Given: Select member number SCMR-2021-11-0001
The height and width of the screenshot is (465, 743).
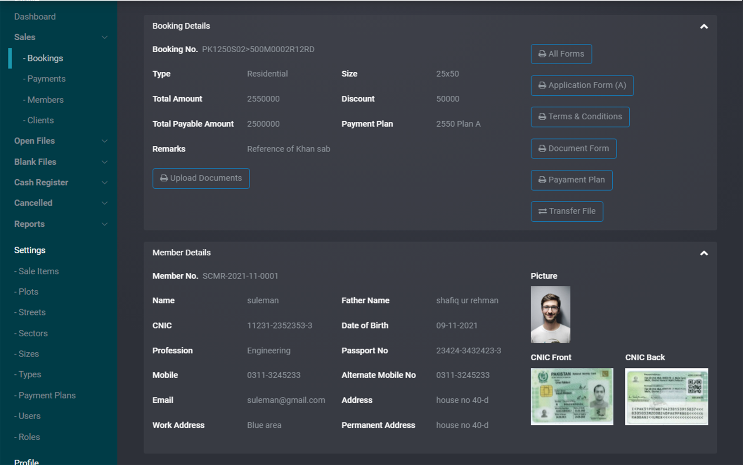Looking at the screenshot, I should (x=240, y=276).
